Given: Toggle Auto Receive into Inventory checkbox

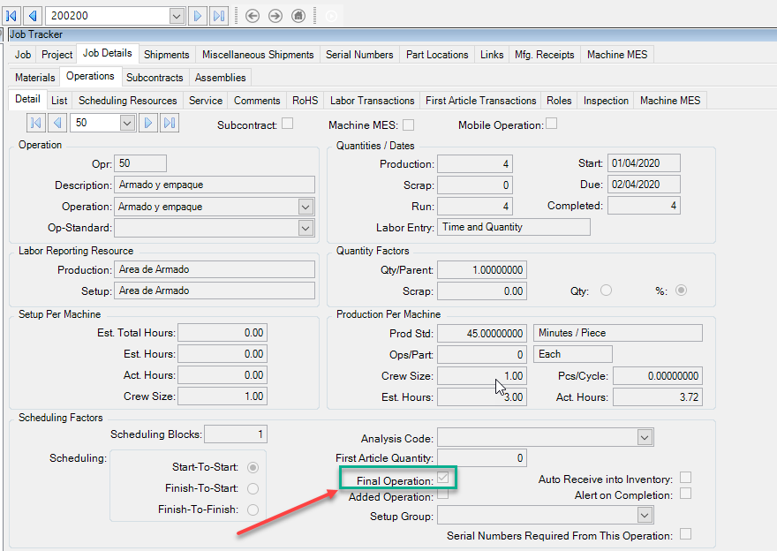Looking at the screenshot, I should (685, 478).
